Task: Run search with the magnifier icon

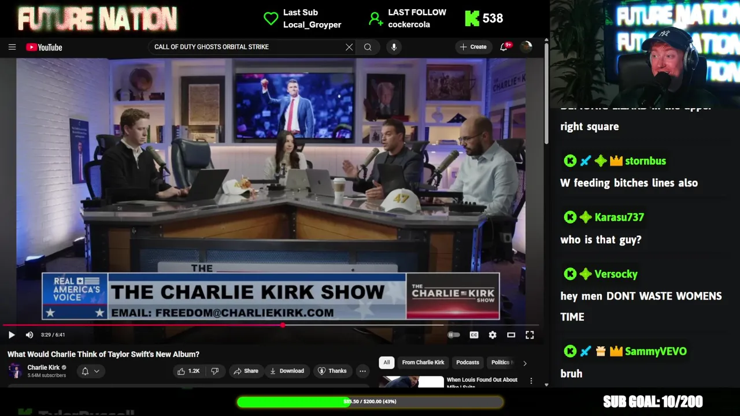Action: (368, 47)
